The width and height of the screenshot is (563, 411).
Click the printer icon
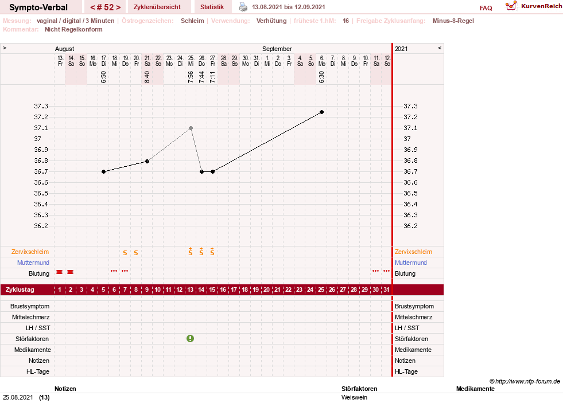[243, 7]
